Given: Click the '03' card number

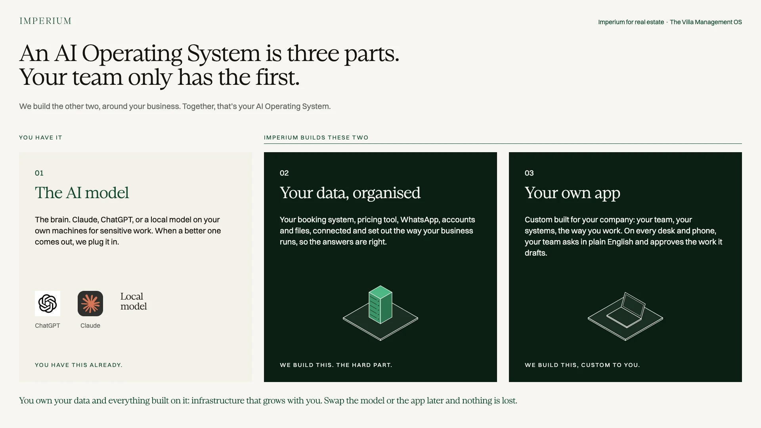Looking at the screenshot, I should (529, 173).
